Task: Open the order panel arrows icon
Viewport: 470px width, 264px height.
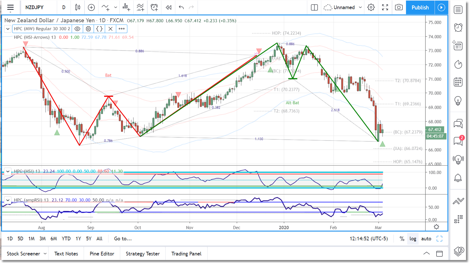Action: tap(458, 201)
